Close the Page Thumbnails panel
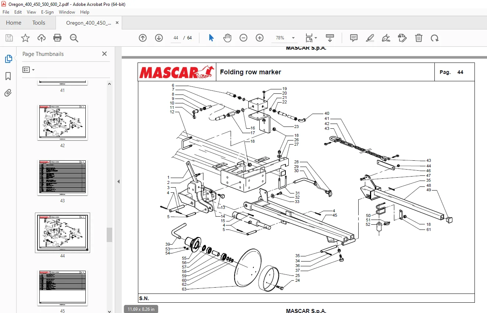The width and height of the screenshot is (487, 313). pyautogui.click(x=104, y=54)
